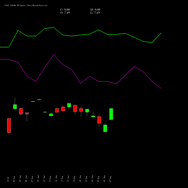The image size is (188, 188).
Task: Click the red candle for 17 Aug
Action: 63,109
